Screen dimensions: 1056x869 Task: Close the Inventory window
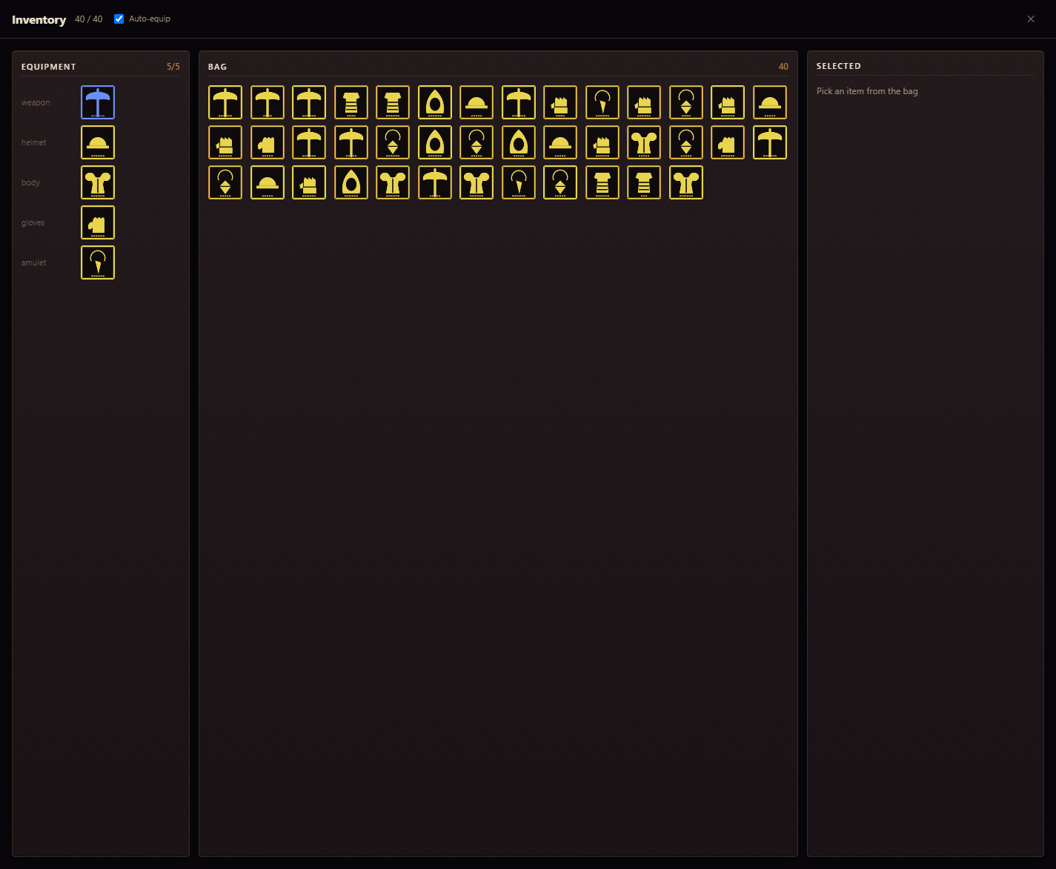click(1031, 19)
